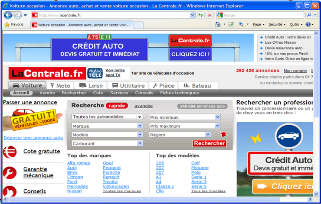This screenshot has height=204, width=321.
Task: Open the Prix minimum dropdown
Action: tap(217, 117)
